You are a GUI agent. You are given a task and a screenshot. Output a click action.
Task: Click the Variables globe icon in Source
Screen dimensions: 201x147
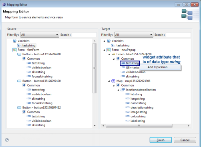[15, 41]
